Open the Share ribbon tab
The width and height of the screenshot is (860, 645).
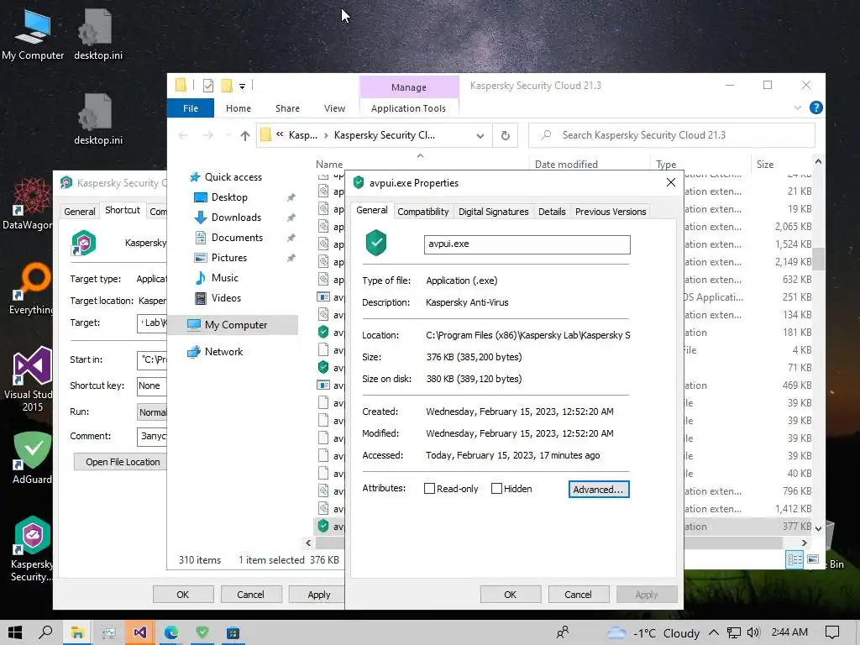(x=287, y=108)
